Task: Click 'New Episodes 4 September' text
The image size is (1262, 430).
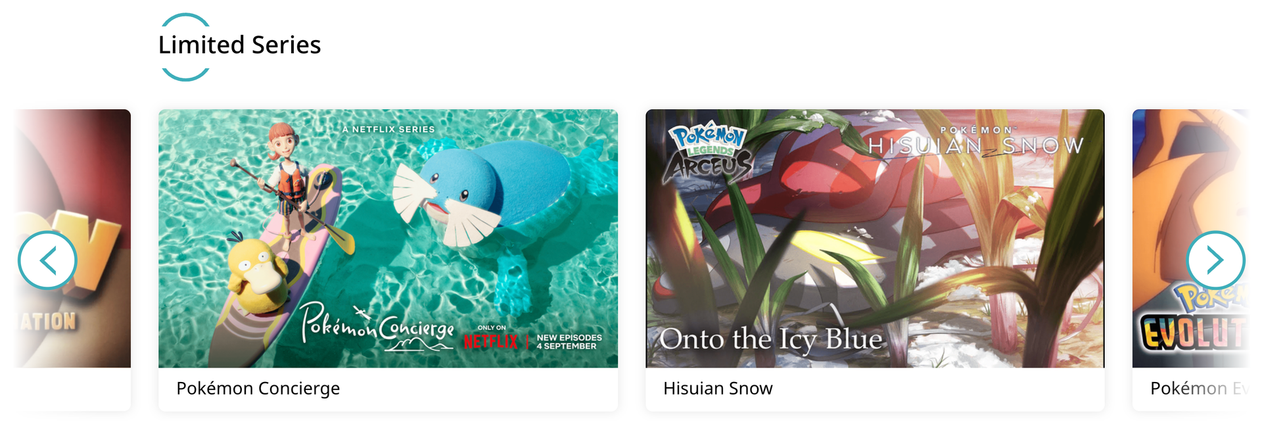Action: pos(569,342)
